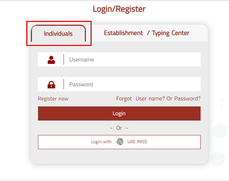Click the 'Login with' text
Image resolution: width=229 pixels, height=181 pixels.
click(x=101, y=142)
